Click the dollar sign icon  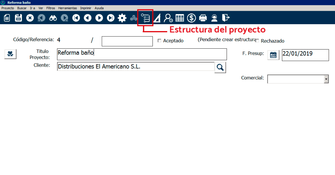[191, 18]
